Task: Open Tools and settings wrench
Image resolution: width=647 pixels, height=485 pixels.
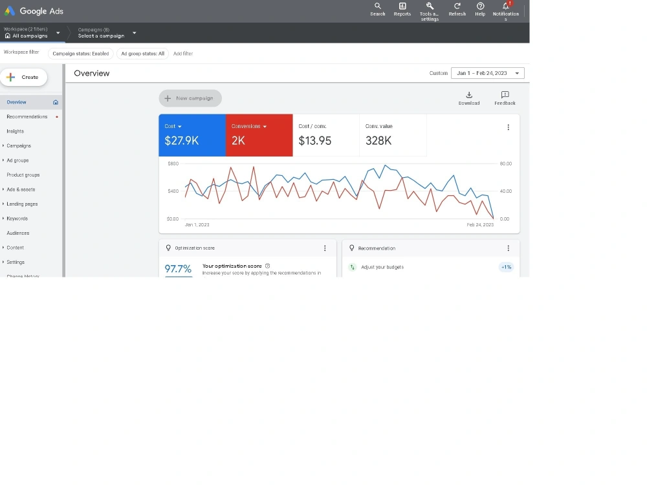Action: tap(430, 11)
